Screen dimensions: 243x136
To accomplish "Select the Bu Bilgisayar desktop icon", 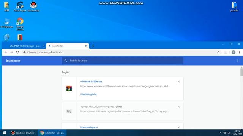I will pos(7,23).
